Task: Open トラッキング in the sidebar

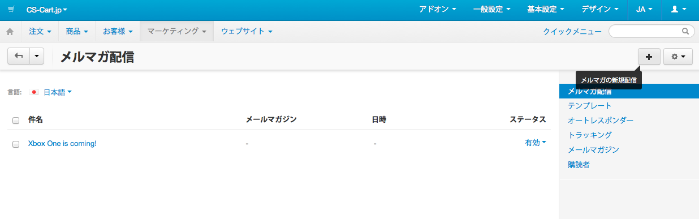Action: coord(590,135)
